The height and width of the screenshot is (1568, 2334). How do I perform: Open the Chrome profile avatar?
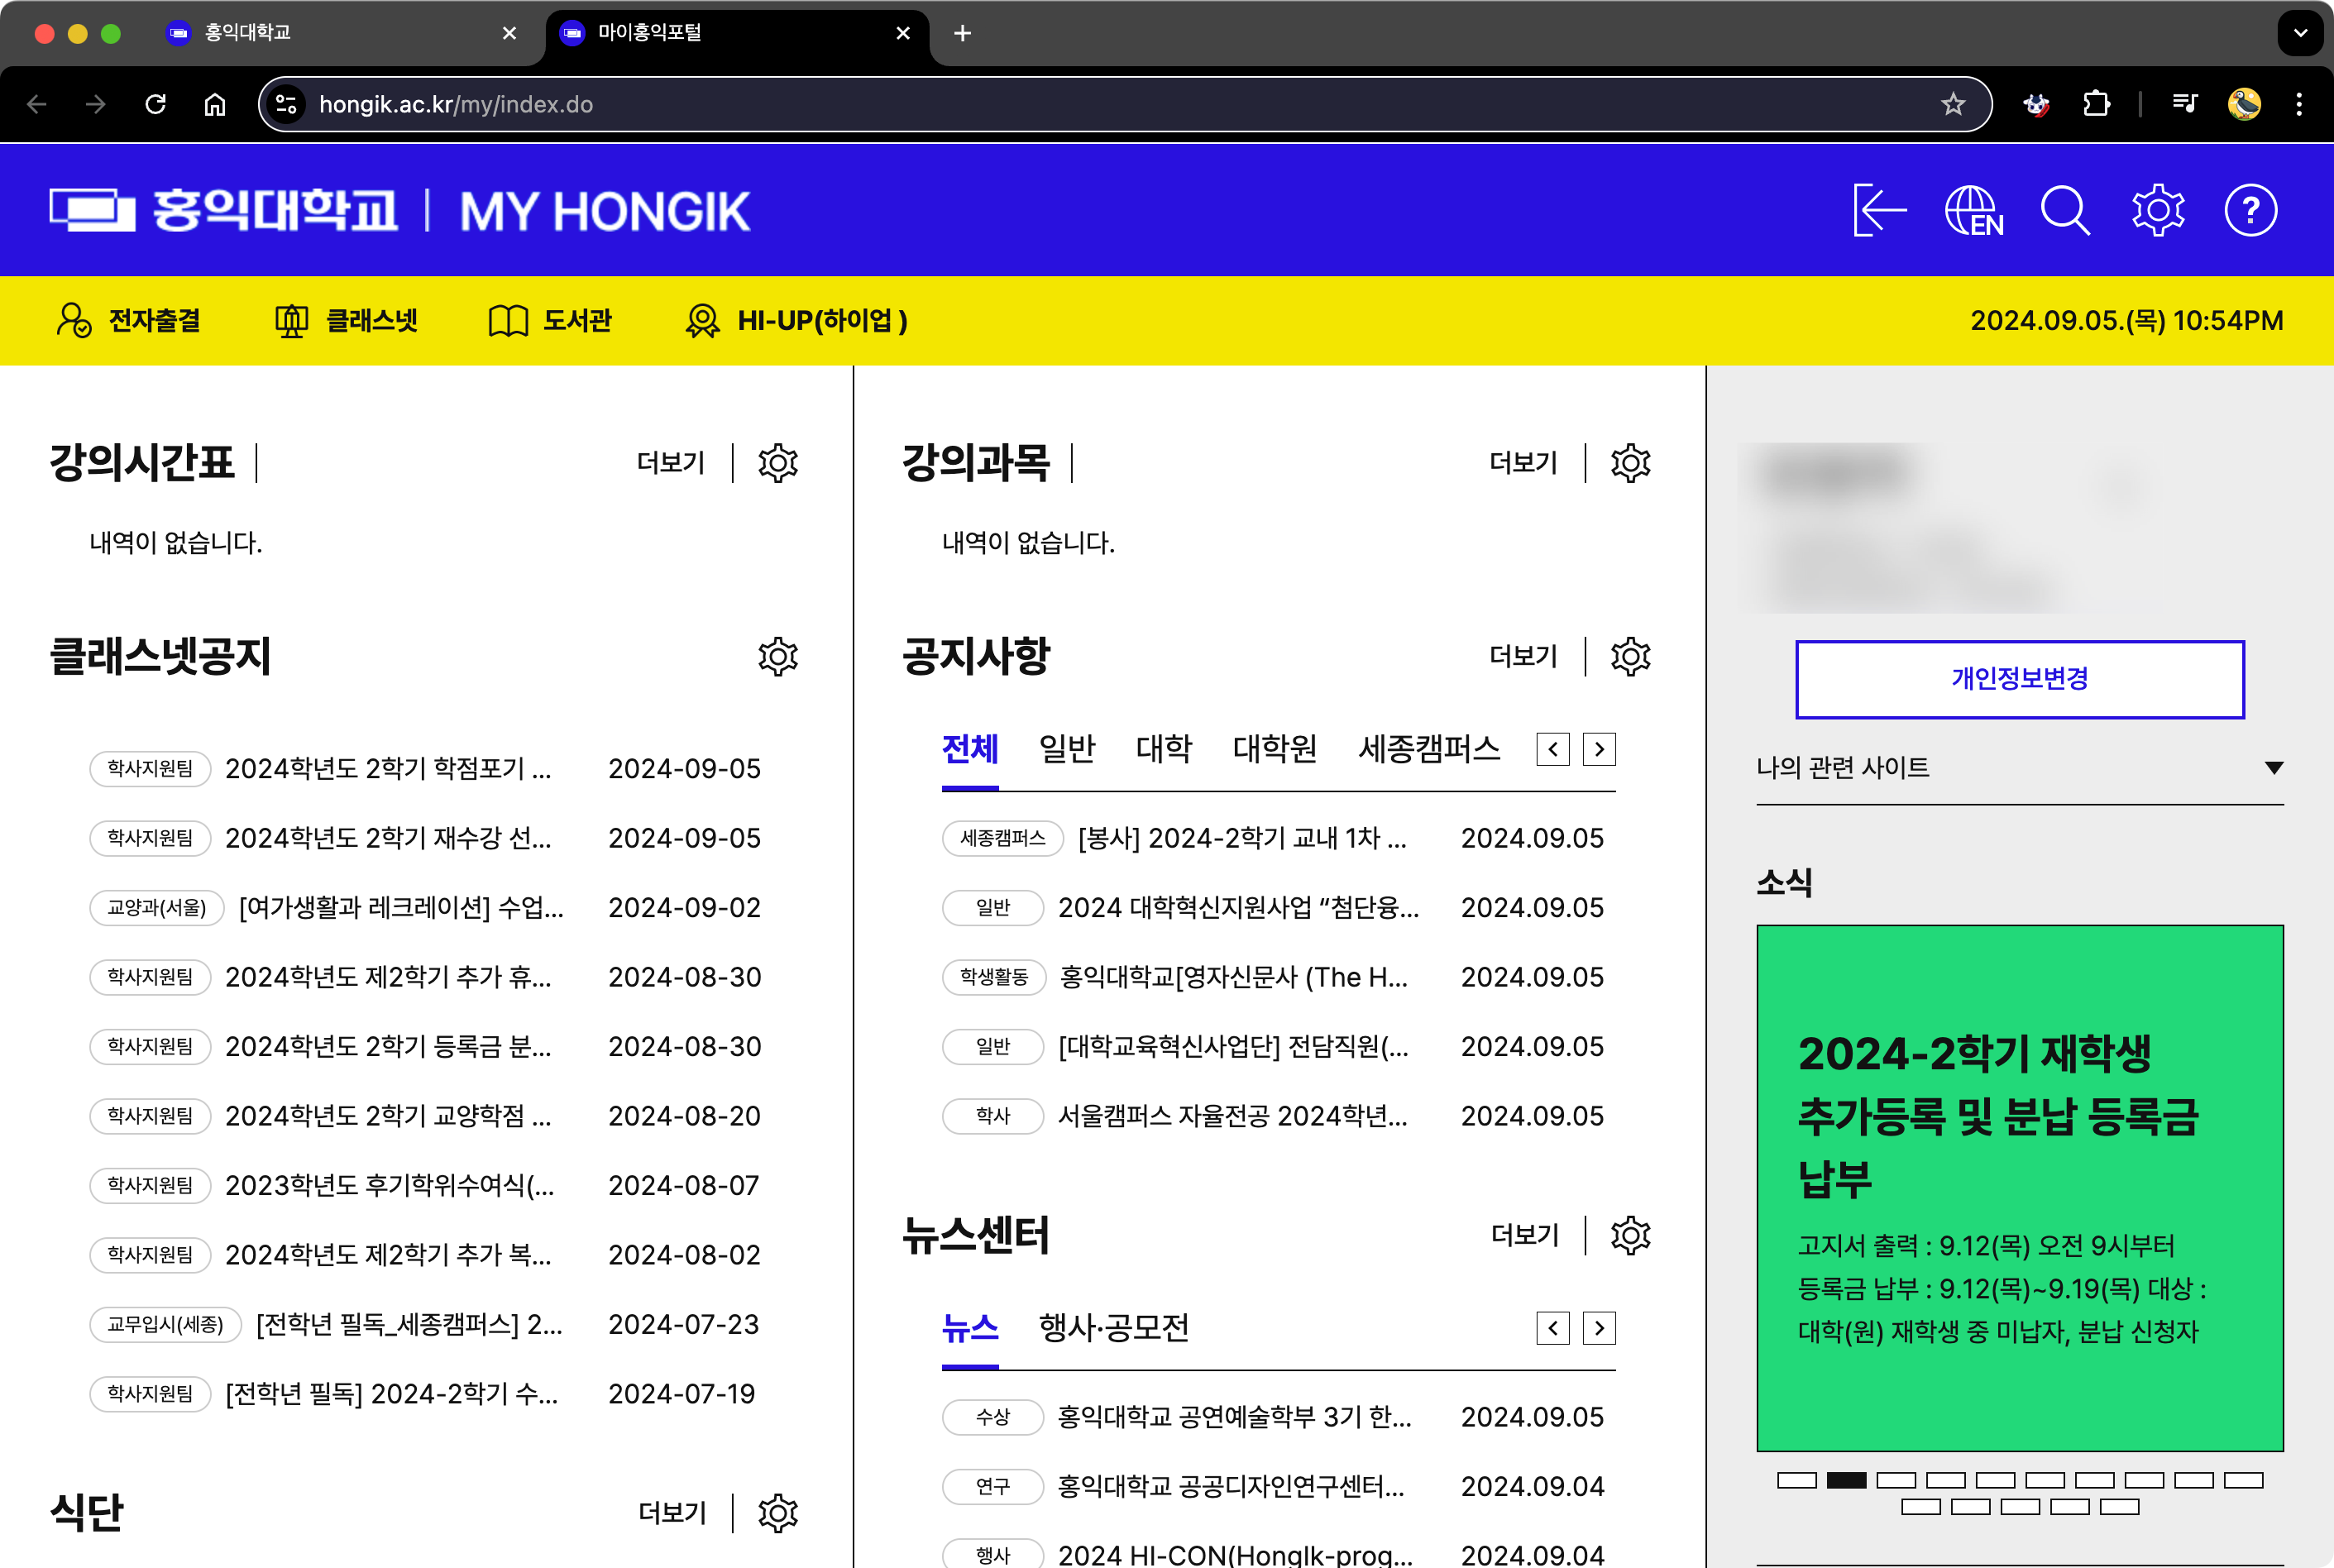pos(2244,104)
